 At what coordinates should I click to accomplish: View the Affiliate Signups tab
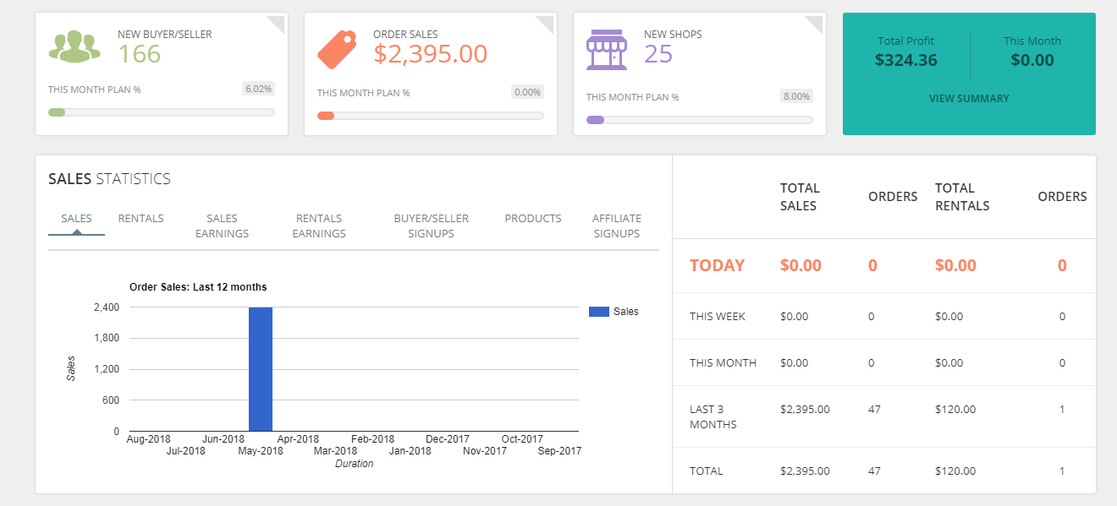[x=616, y=226]
